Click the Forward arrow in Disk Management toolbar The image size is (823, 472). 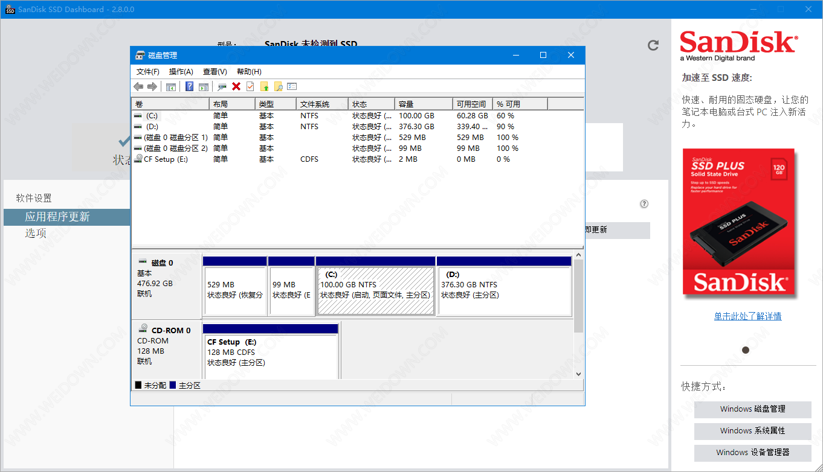[x=152, y=86]
